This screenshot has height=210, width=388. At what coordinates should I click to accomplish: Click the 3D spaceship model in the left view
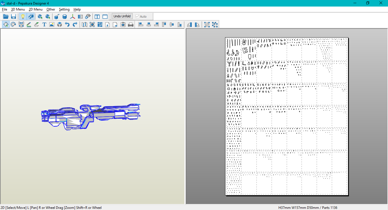point(91,117)
